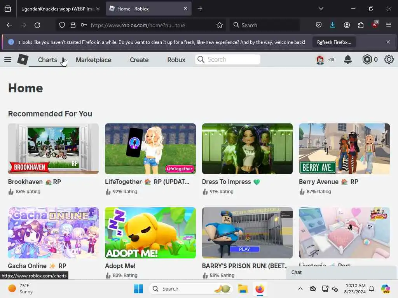398x298 pixels.
Task: Open Roblox settings gear
Action: (389, 59)
